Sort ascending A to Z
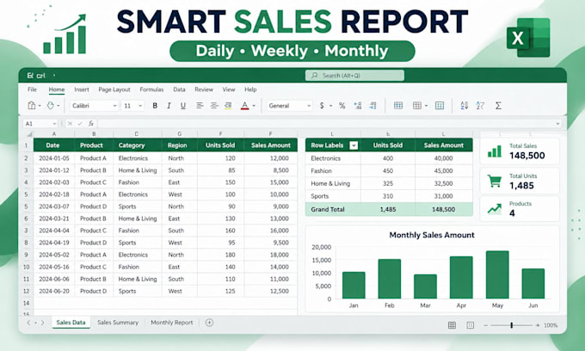This screenshot has width=585, height=351. 464,106
